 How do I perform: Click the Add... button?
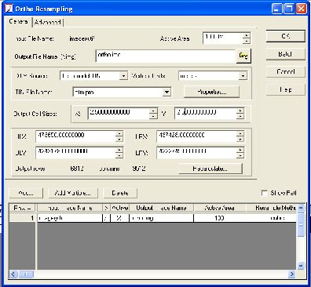pyautogui.click(x=26, y=193)
